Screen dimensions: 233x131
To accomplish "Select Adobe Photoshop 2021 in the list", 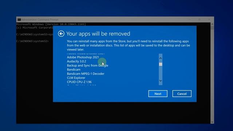I will [83, 57].
